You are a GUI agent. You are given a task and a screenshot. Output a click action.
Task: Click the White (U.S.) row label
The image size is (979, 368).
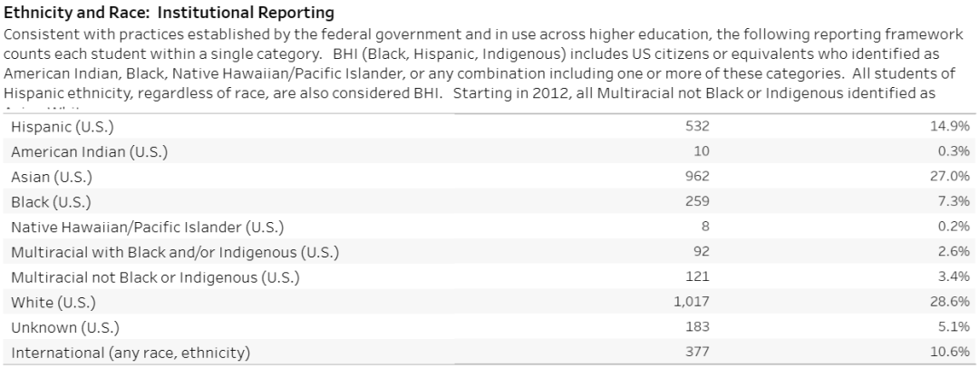coord(53,303)
